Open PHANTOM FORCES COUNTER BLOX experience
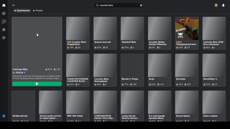The width and height of the screenshot is (230, 129). (x=78, y=70)
